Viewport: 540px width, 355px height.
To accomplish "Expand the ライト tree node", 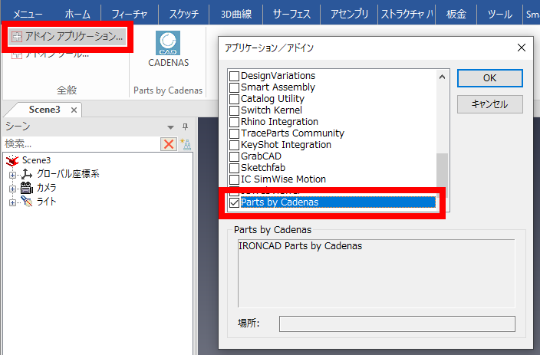I will coord(12,202).
